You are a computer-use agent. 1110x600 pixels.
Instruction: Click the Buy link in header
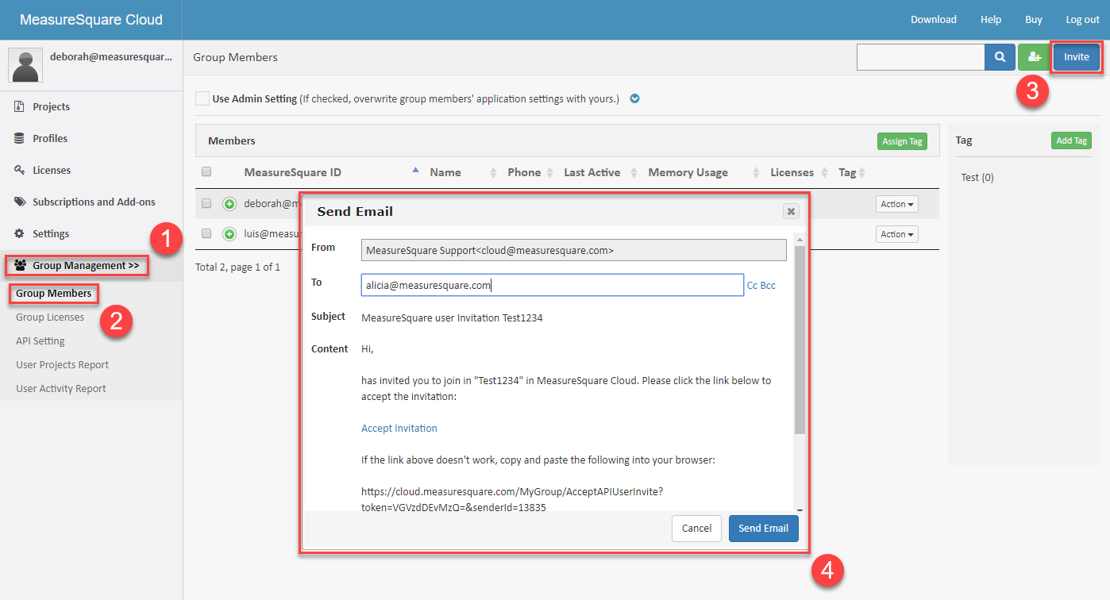coord(1034,20)
